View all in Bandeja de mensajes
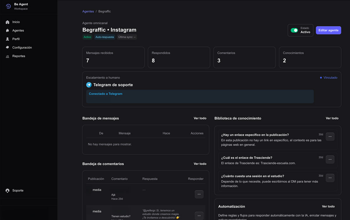 point(200,118)
